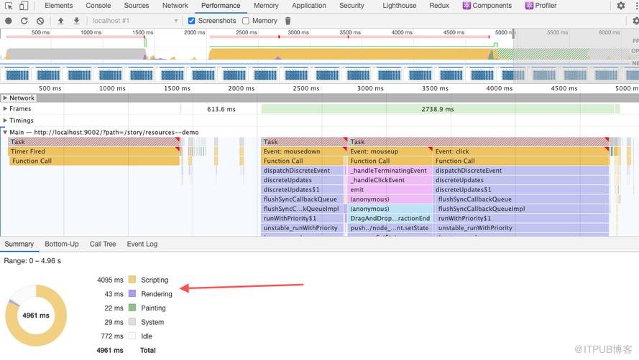Click the Painting green color swatch

click(x=132, y=308)
